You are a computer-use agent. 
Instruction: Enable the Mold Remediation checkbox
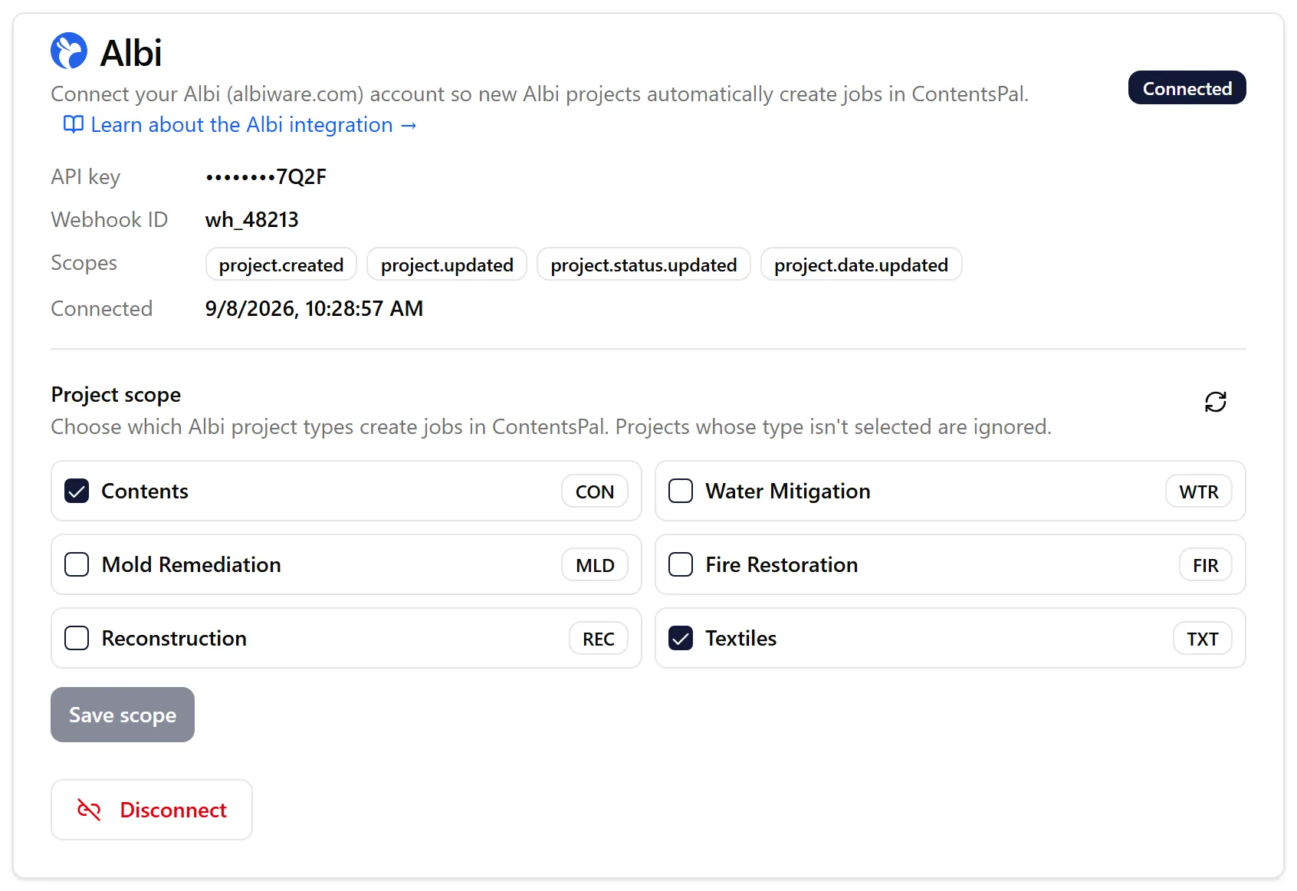(x=77, y=564)
